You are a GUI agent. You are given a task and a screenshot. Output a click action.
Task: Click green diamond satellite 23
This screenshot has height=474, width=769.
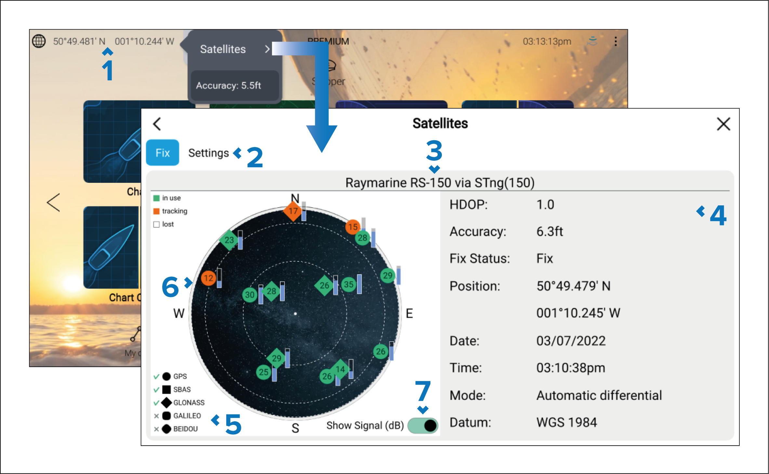pos(229,240)
